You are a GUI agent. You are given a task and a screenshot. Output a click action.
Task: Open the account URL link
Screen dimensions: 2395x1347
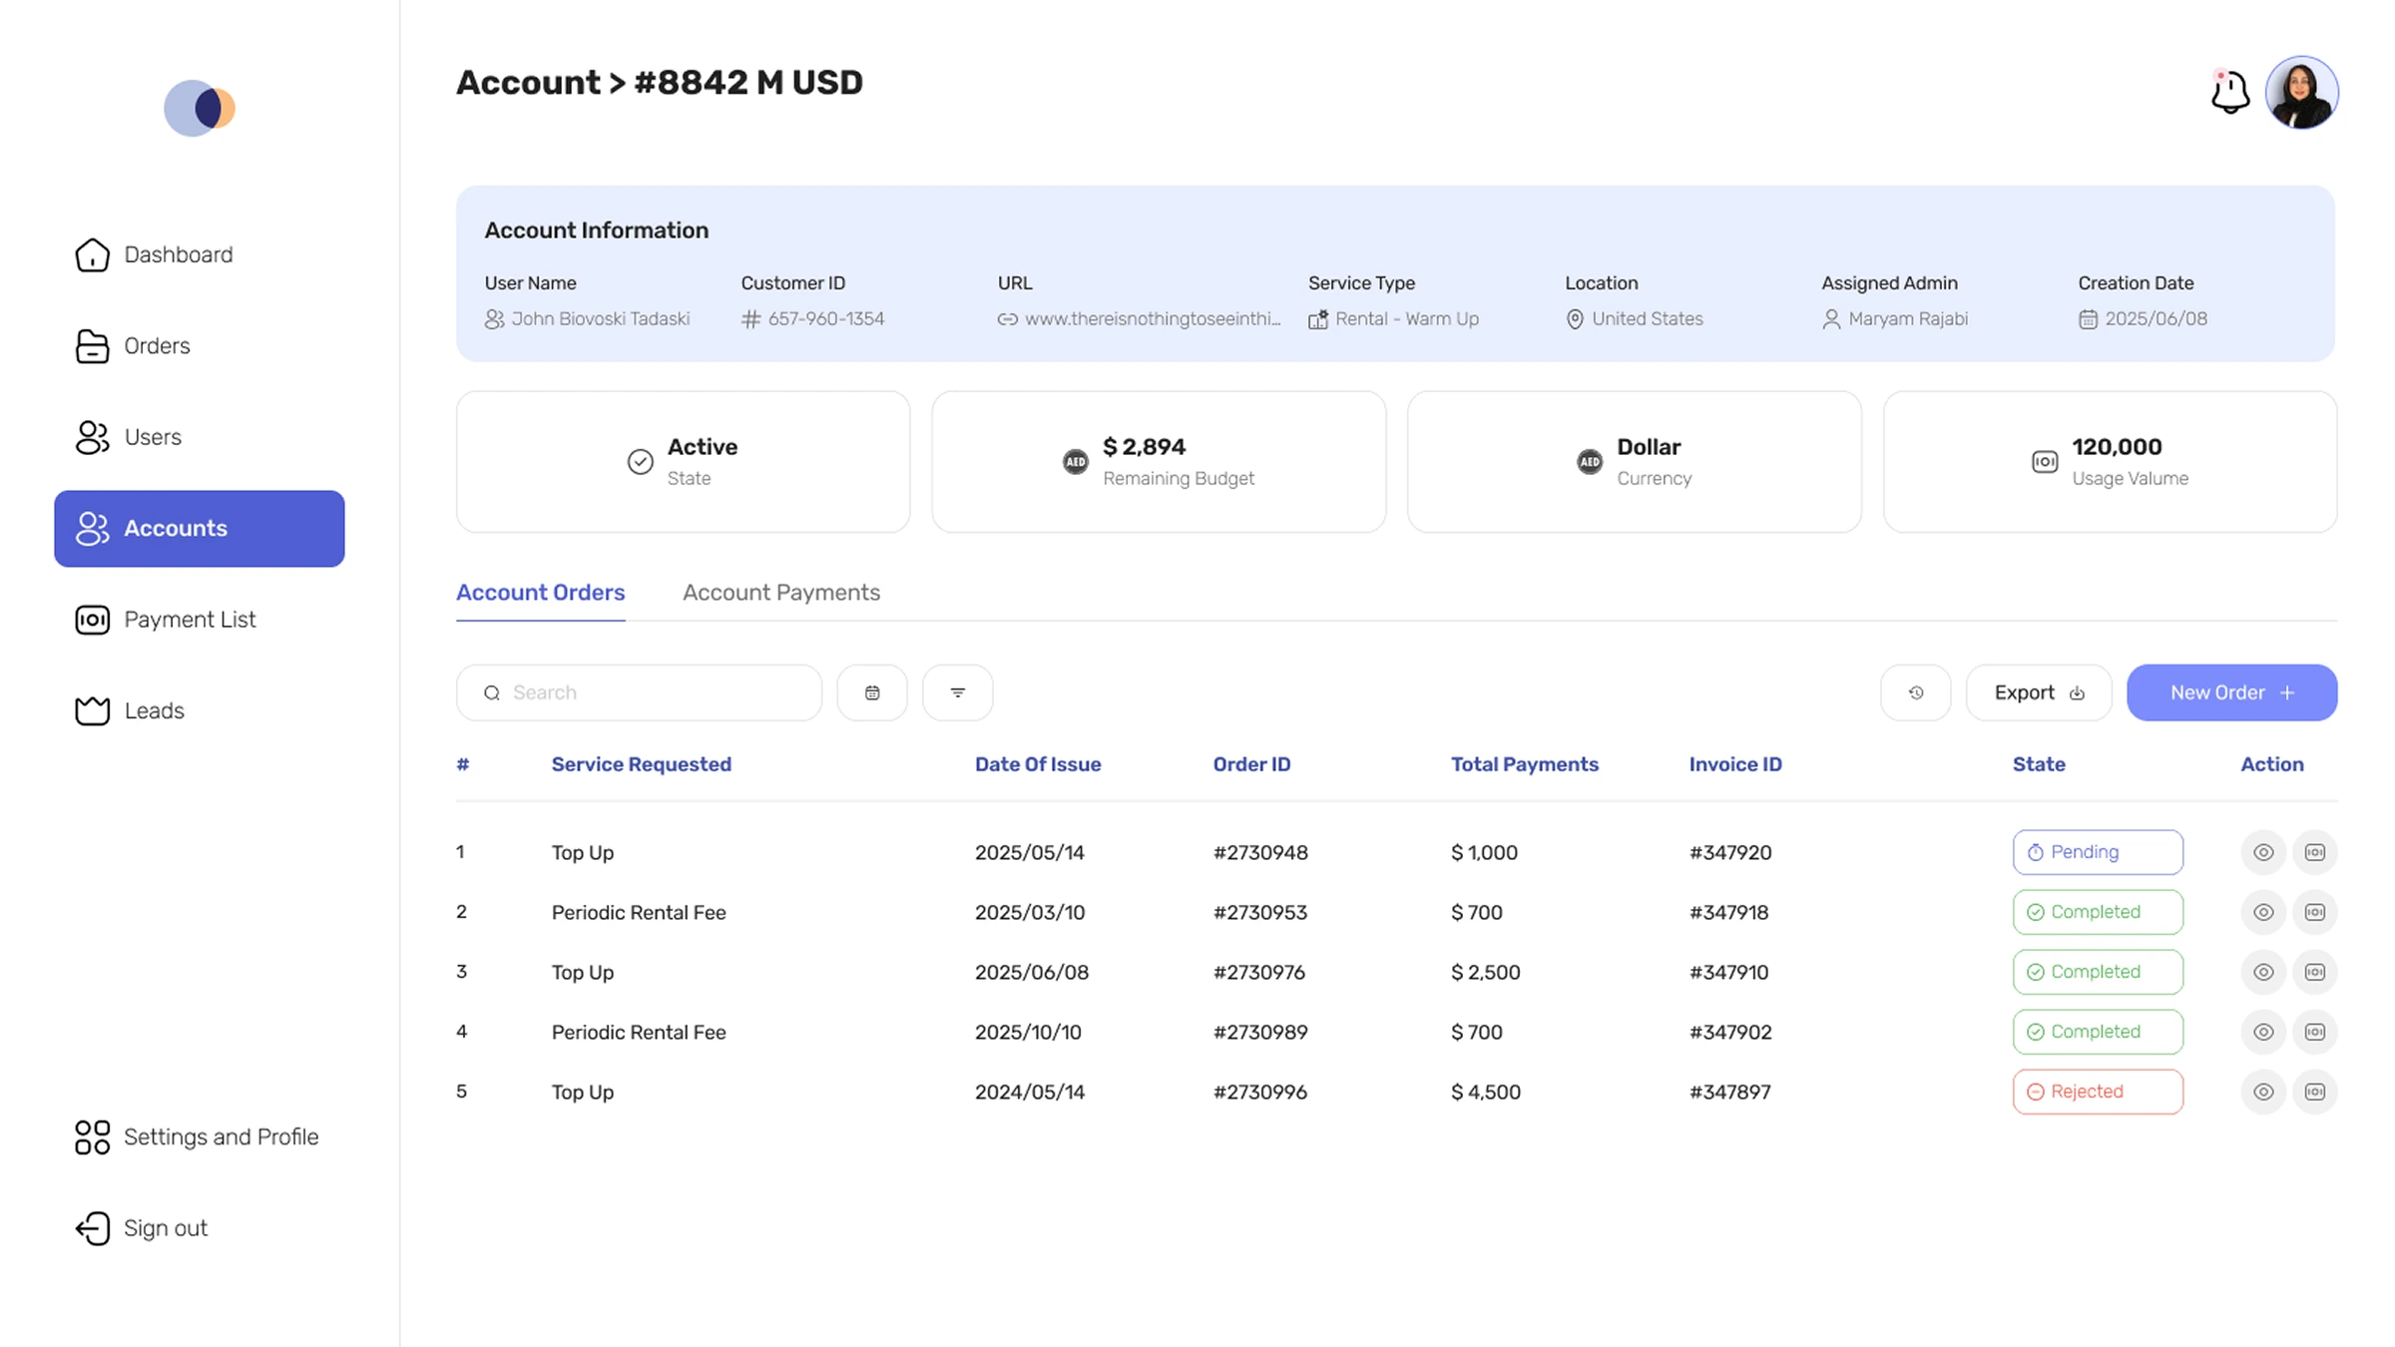pyautogui.click(x=1140, y=319)
